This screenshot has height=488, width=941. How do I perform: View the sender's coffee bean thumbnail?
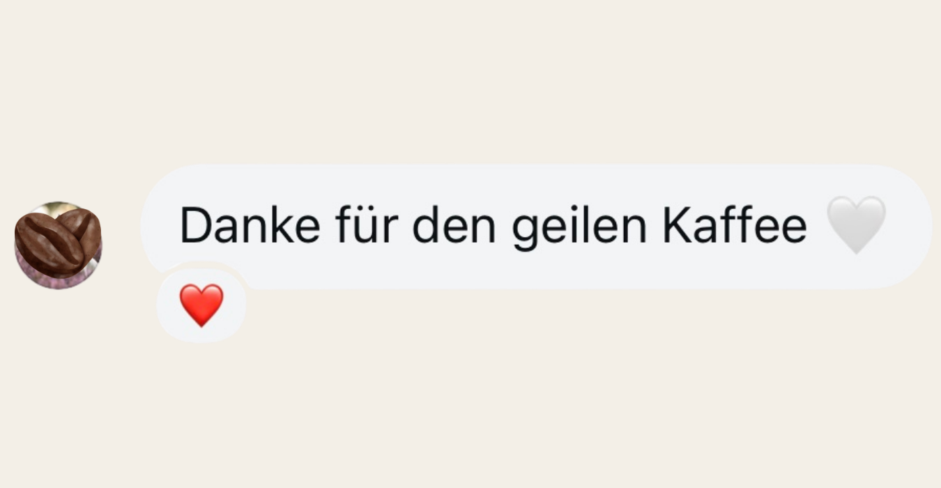(x=59, y=245)
